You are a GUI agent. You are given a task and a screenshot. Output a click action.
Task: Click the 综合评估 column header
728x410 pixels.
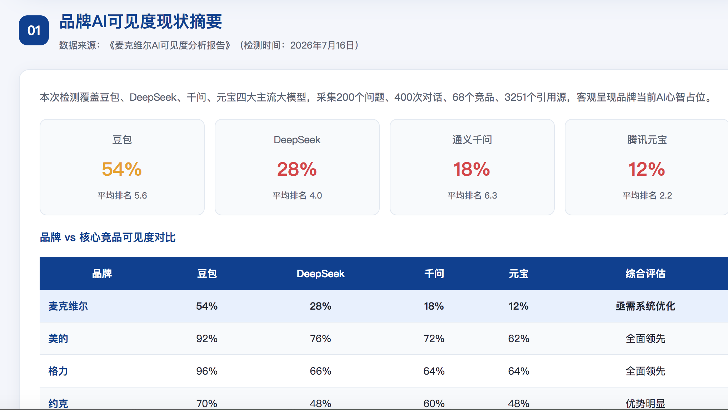[645, 274]
